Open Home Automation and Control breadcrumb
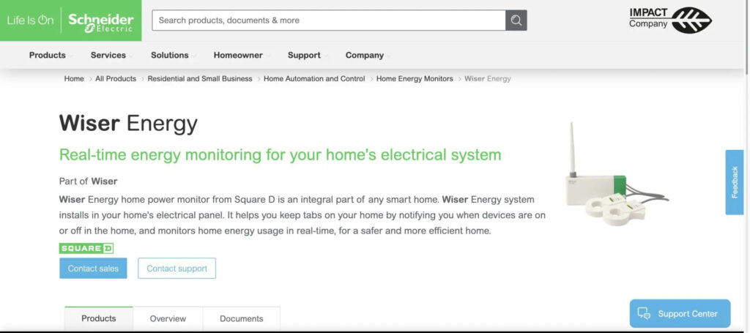The width and height of the screenshot is (750, 333). tap(314, 79)
